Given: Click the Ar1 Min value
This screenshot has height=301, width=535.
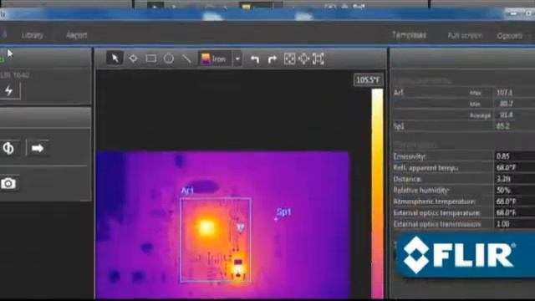Looking at the screenshot, I should [507, 104].
